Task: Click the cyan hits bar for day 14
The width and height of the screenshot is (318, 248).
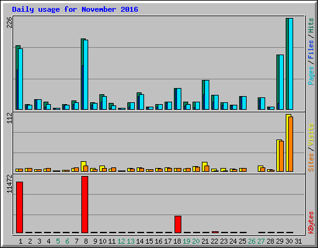Action: click(x=142, y=102)
